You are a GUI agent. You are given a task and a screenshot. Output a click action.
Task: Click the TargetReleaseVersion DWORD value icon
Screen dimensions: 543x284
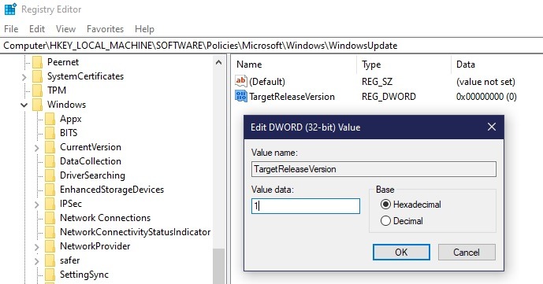(x=241, y=96)
